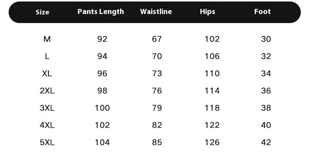
Task: Select the Waistline header label
Action: (x=156, y=11)
